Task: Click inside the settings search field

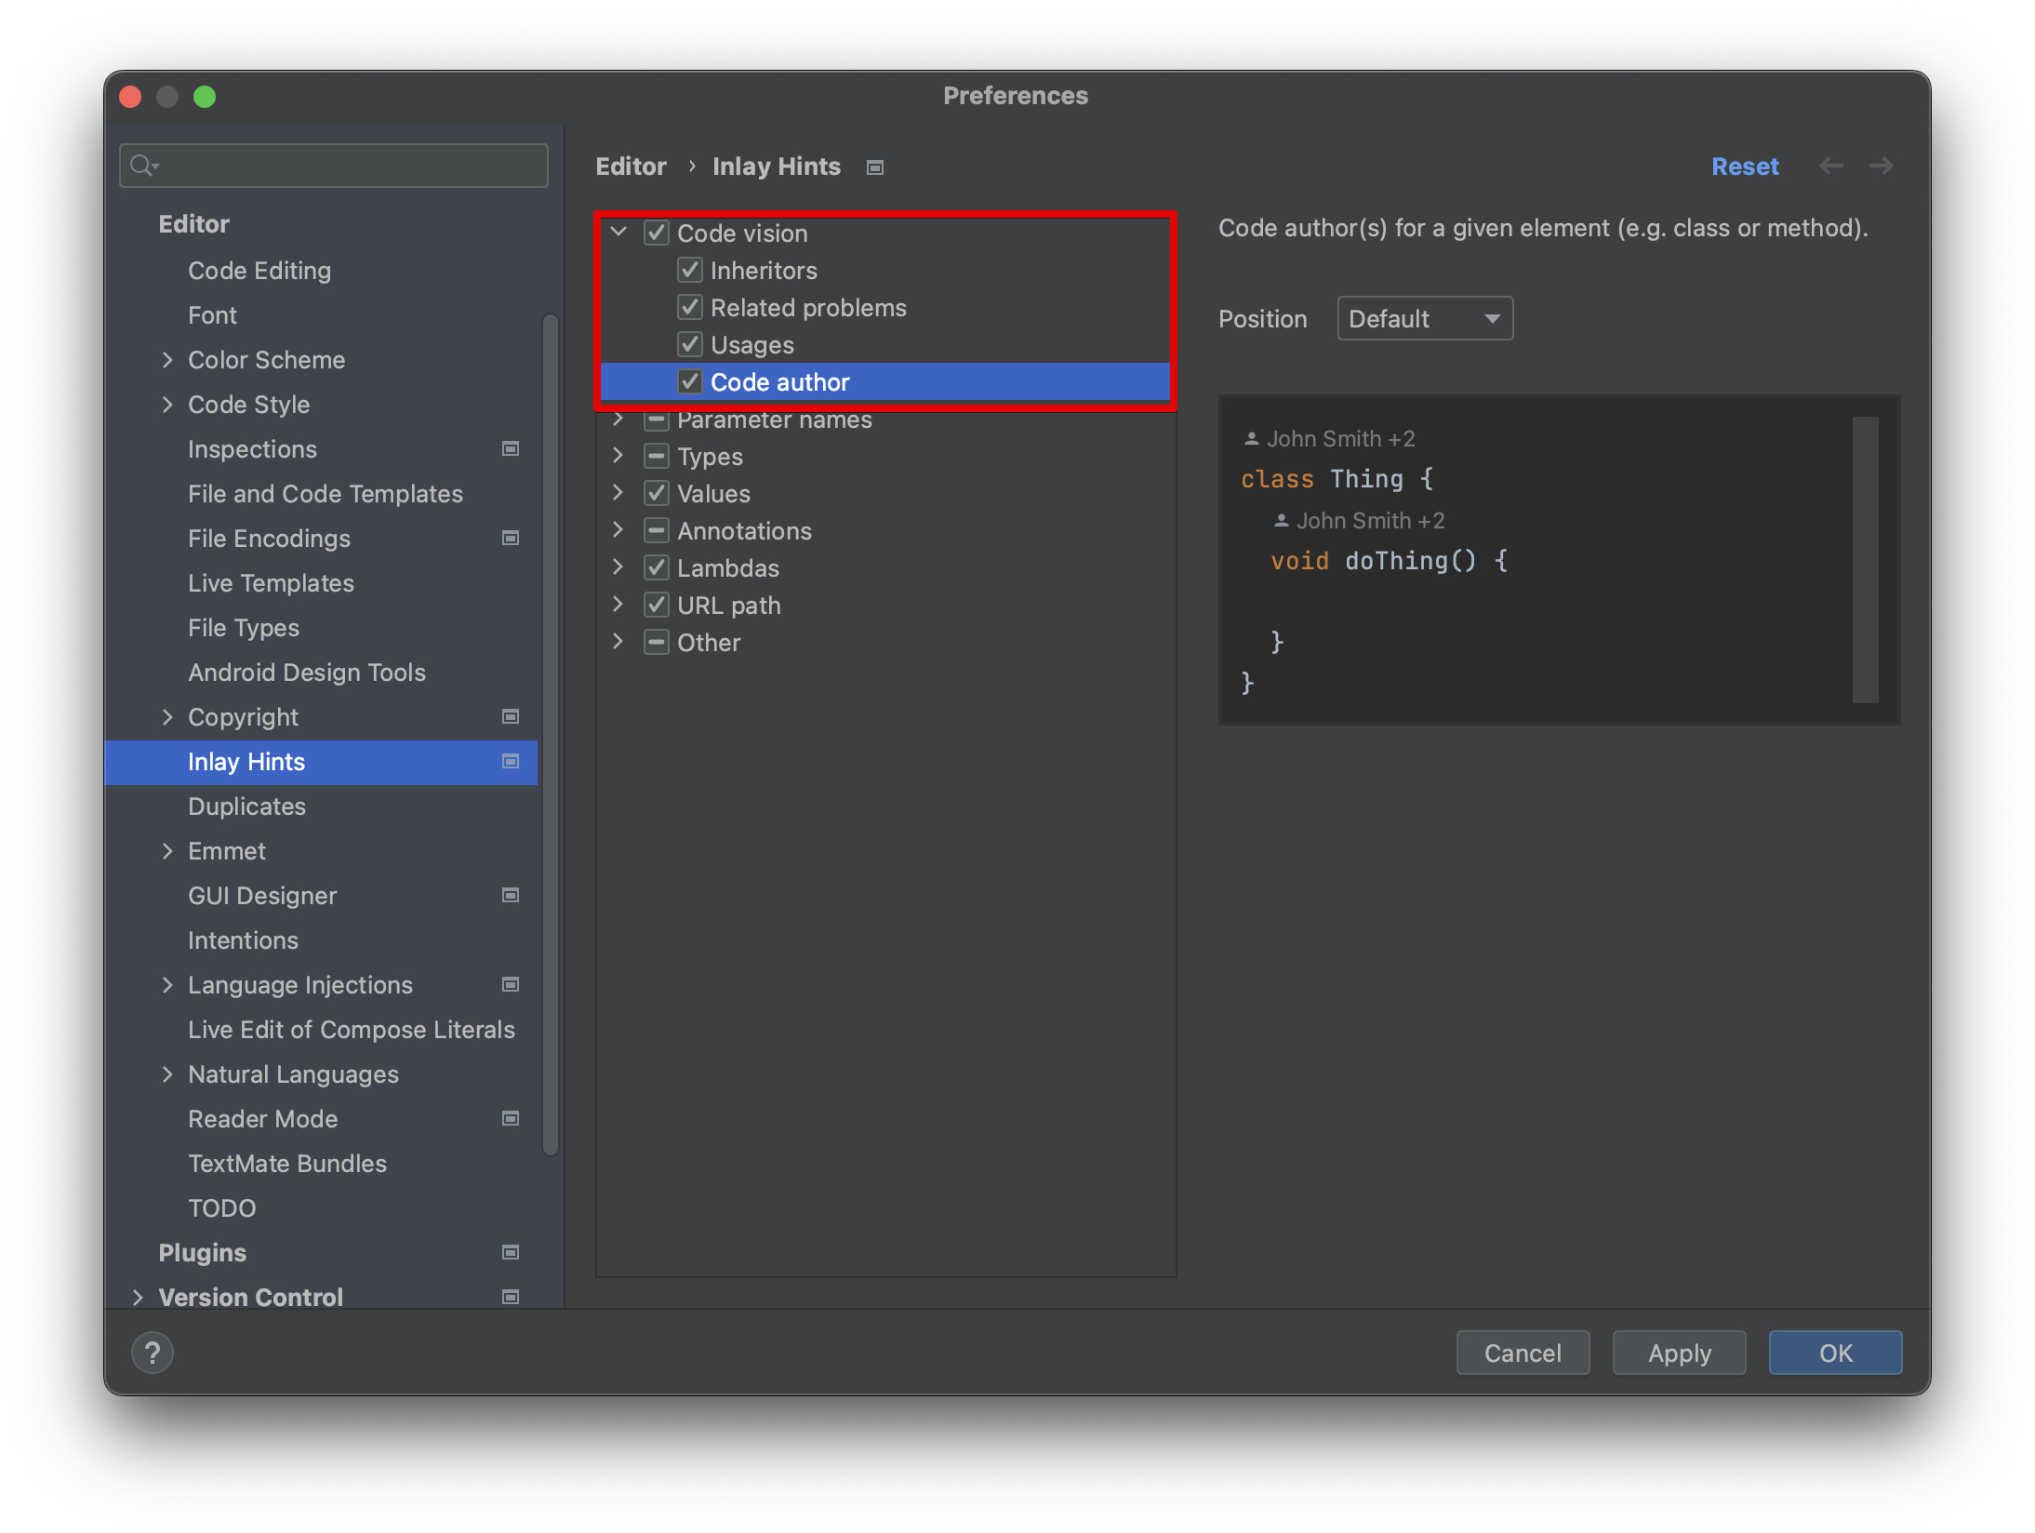Action: 353,166
